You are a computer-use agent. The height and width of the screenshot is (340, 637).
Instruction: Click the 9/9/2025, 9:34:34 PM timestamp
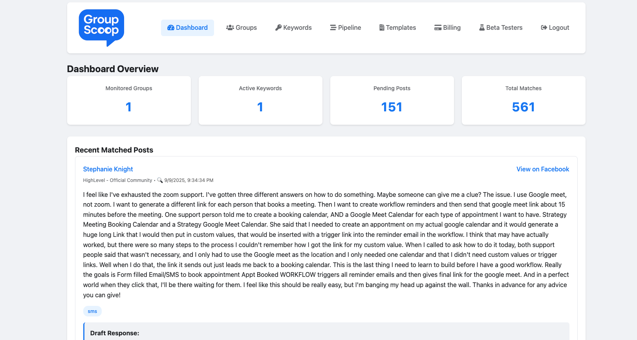point(189,180)
